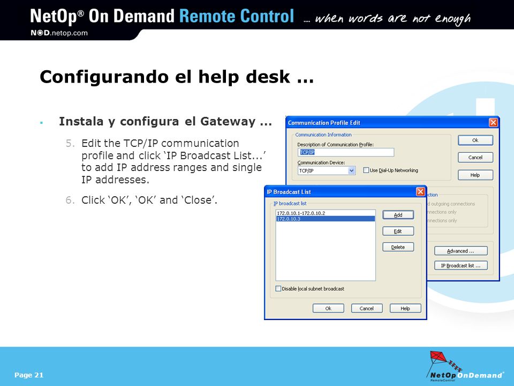Open the Communication Device dropdown
This screenshot has width=514, height=386.
click(x=351, y=170)
